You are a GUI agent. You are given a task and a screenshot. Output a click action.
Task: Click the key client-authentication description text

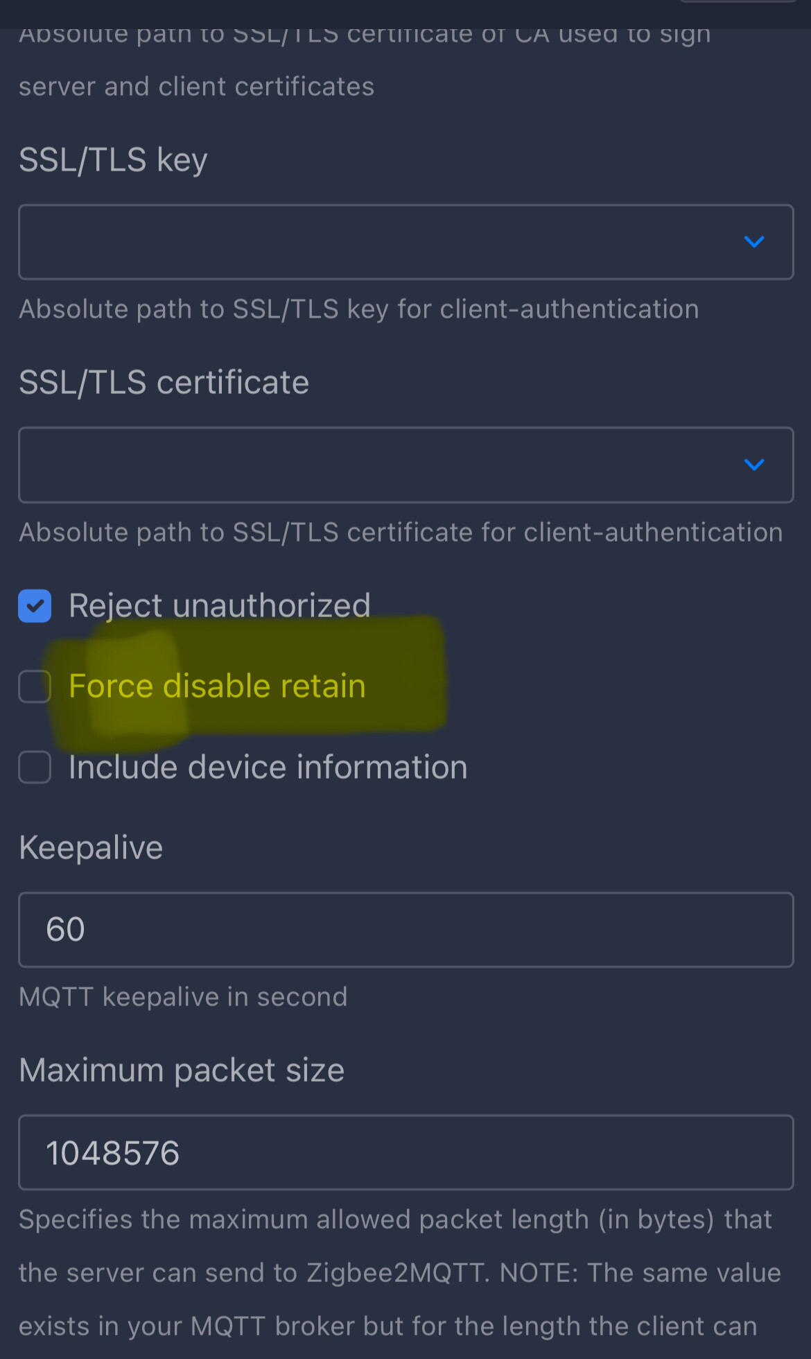[359, 309]
